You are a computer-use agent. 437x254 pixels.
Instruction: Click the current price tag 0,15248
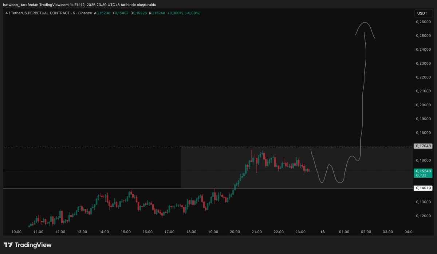coord(423,171)
